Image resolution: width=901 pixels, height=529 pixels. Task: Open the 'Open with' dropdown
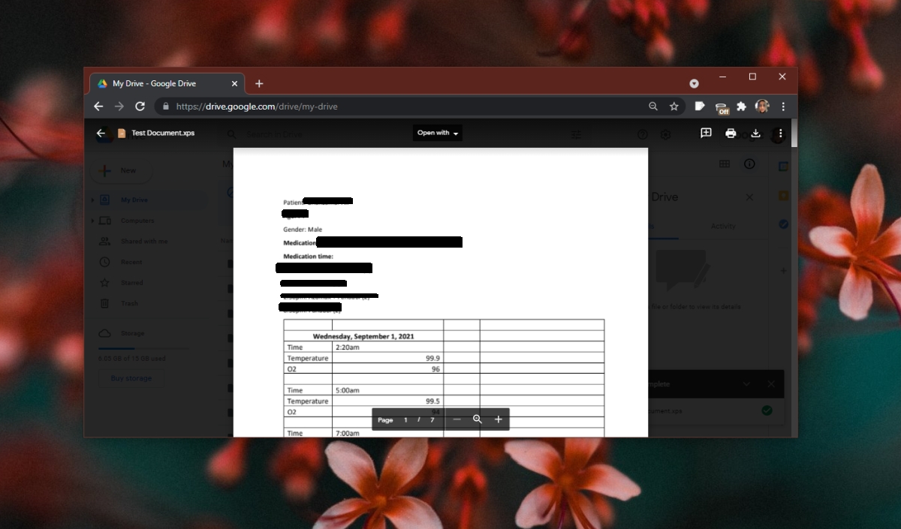click(x=438, y=133)
